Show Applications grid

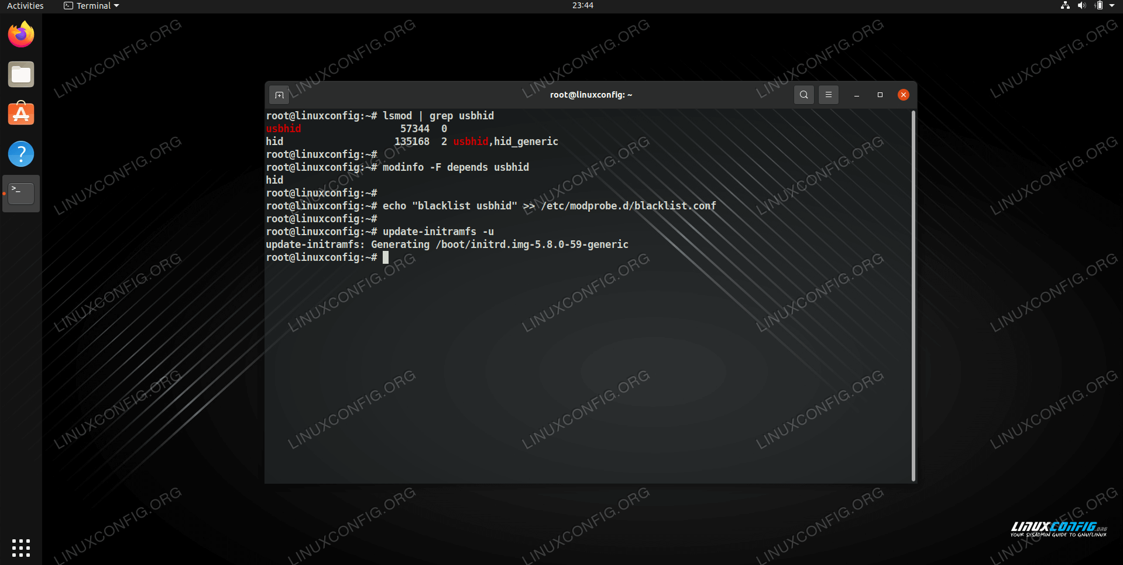21,547
